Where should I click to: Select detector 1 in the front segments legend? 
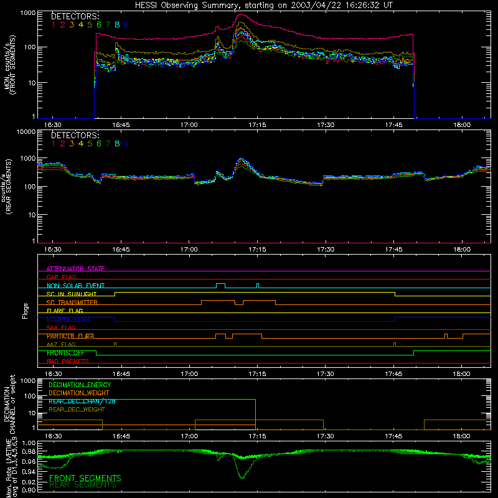click(x=54, y=25)
